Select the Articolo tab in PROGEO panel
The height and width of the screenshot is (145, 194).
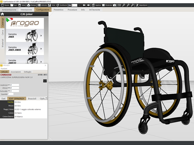click(x=5, y=72)
